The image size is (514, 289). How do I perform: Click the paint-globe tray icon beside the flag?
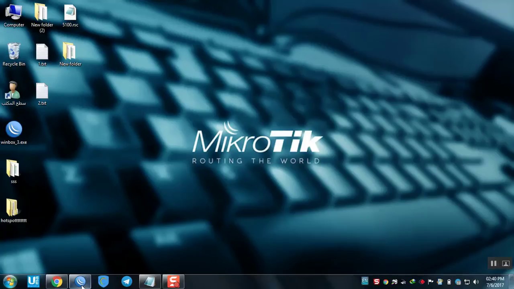pos(440,282)
